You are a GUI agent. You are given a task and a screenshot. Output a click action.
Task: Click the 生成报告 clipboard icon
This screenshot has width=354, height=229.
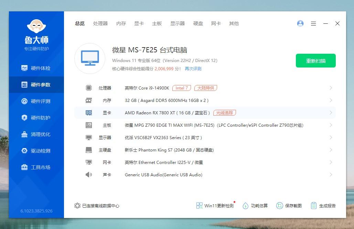[314, 206]
